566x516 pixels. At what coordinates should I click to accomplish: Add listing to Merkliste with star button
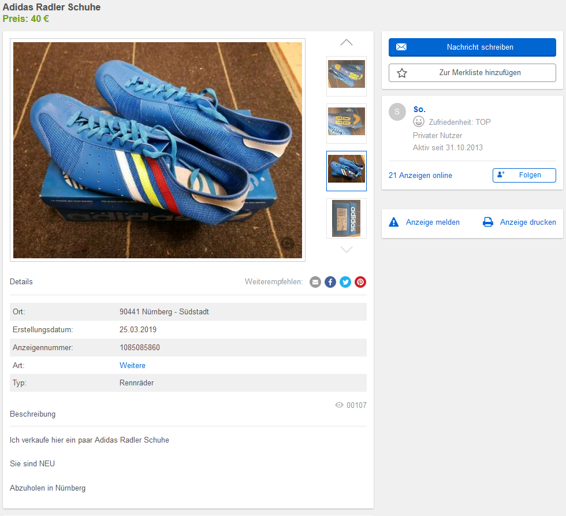coord(472,73)
